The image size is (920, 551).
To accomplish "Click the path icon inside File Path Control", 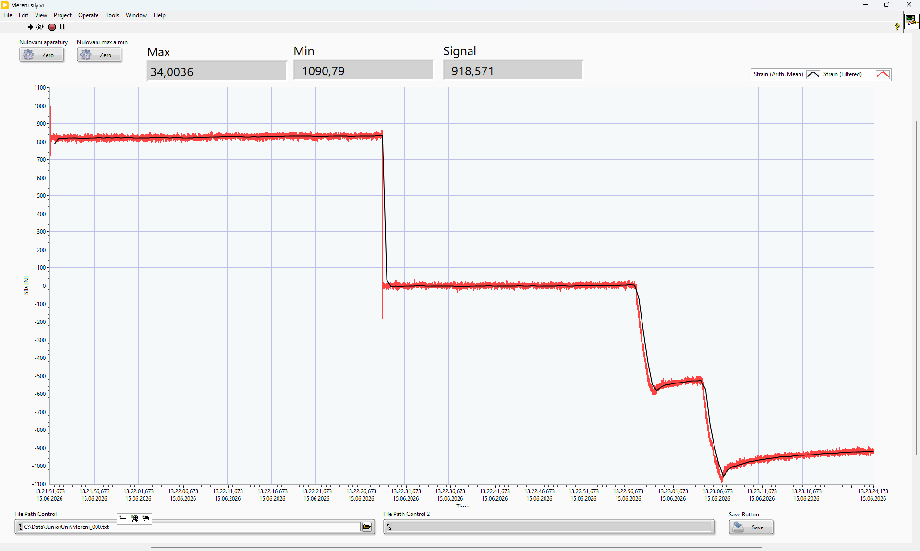I will pyautogui.click(x=20, y=527).
